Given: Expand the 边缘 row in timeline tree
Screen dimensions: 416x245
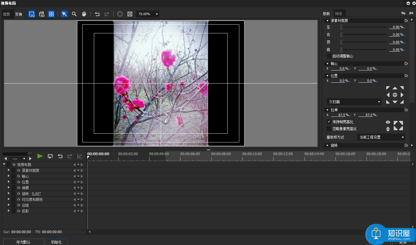Looking at the screenshot, I should point(8,205).
